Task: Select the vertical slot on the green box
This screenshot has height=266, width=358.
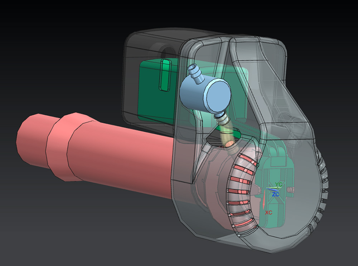Action: point(165,75)
